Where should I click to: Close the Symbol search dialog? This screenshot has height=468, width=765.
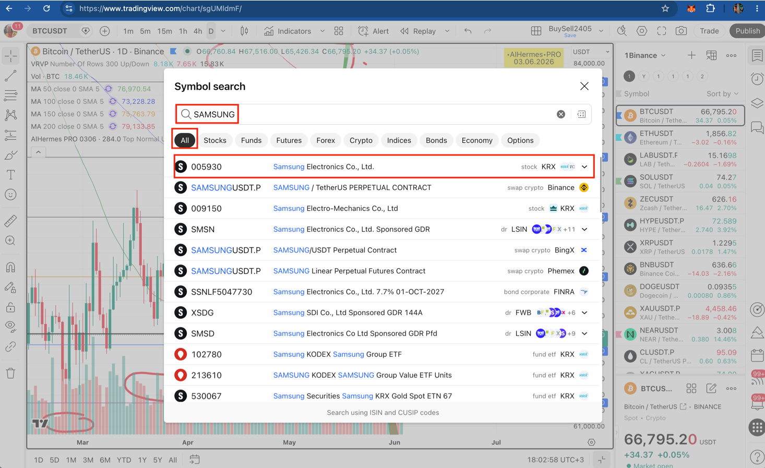(584, 86)
